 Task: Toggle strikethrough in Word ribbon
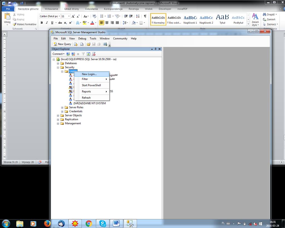pyautogui.click(x=60, y=23)
